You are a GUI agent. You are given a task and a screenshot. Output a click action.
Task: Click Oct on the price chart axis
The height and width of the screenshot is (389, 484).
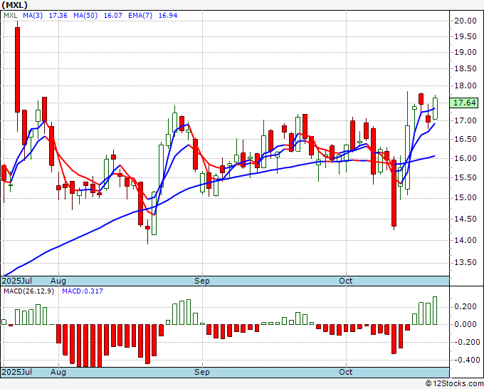coord(346,281)
